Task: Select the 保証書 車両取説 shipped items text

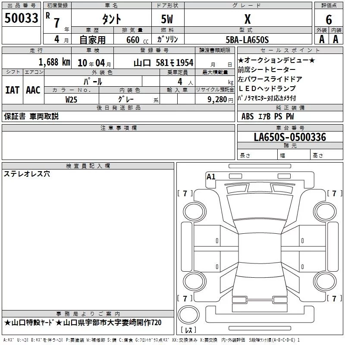Action: pyautogui.click(x=31, y=116)
